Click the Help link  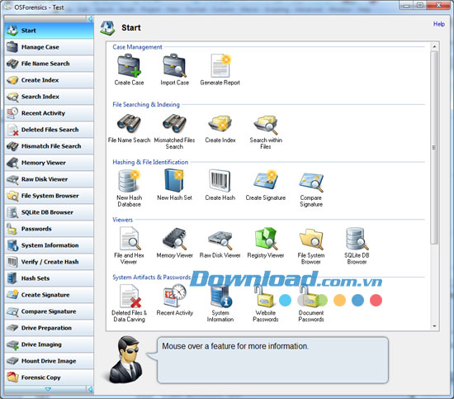(x=439, y=24)
